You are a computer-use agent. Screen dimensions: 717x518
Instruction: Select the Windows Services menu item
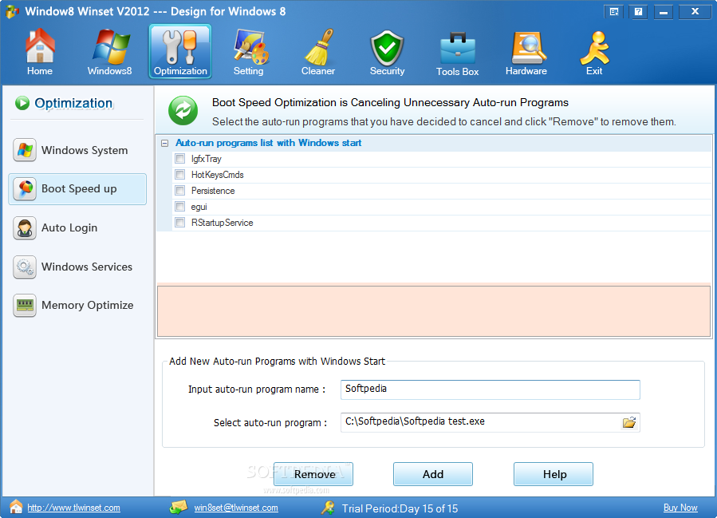point(77,267)
